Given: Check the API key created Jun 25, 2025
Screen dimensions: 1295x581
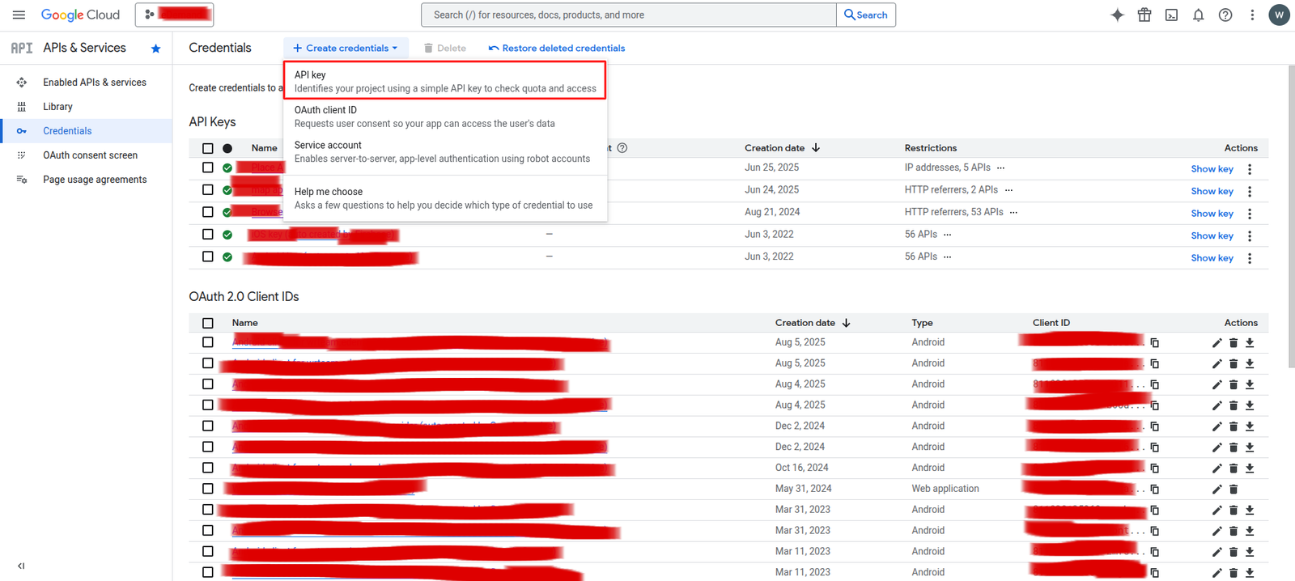Looking at the screenshot, I should click(208, 168).
